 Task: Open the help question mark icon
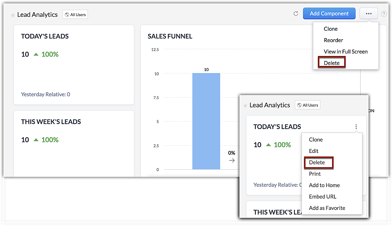pos(383,14)
